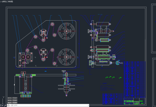This screenshot has height=107, width=156.
Task: Select the blue parts list table
Action: click(134, 79)
